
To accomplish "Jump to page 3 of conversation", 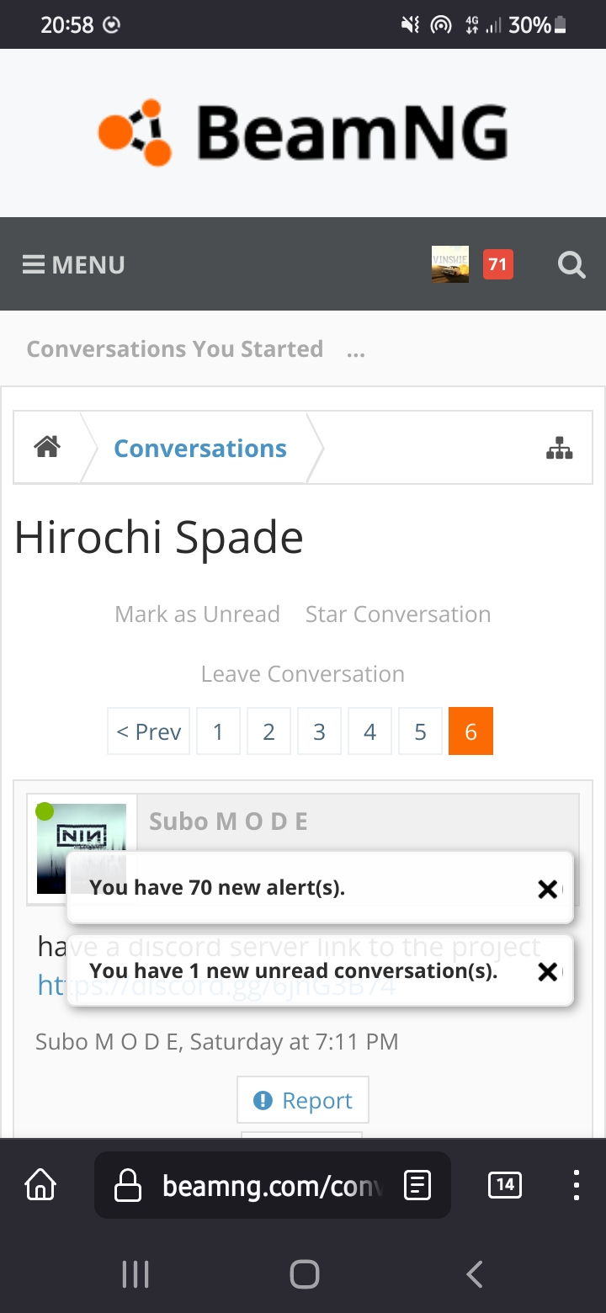I will [x=319, y=731].
